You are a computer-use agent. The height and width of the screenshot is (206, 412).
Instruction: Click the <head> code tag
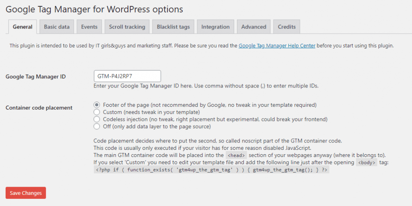point(236,155)
